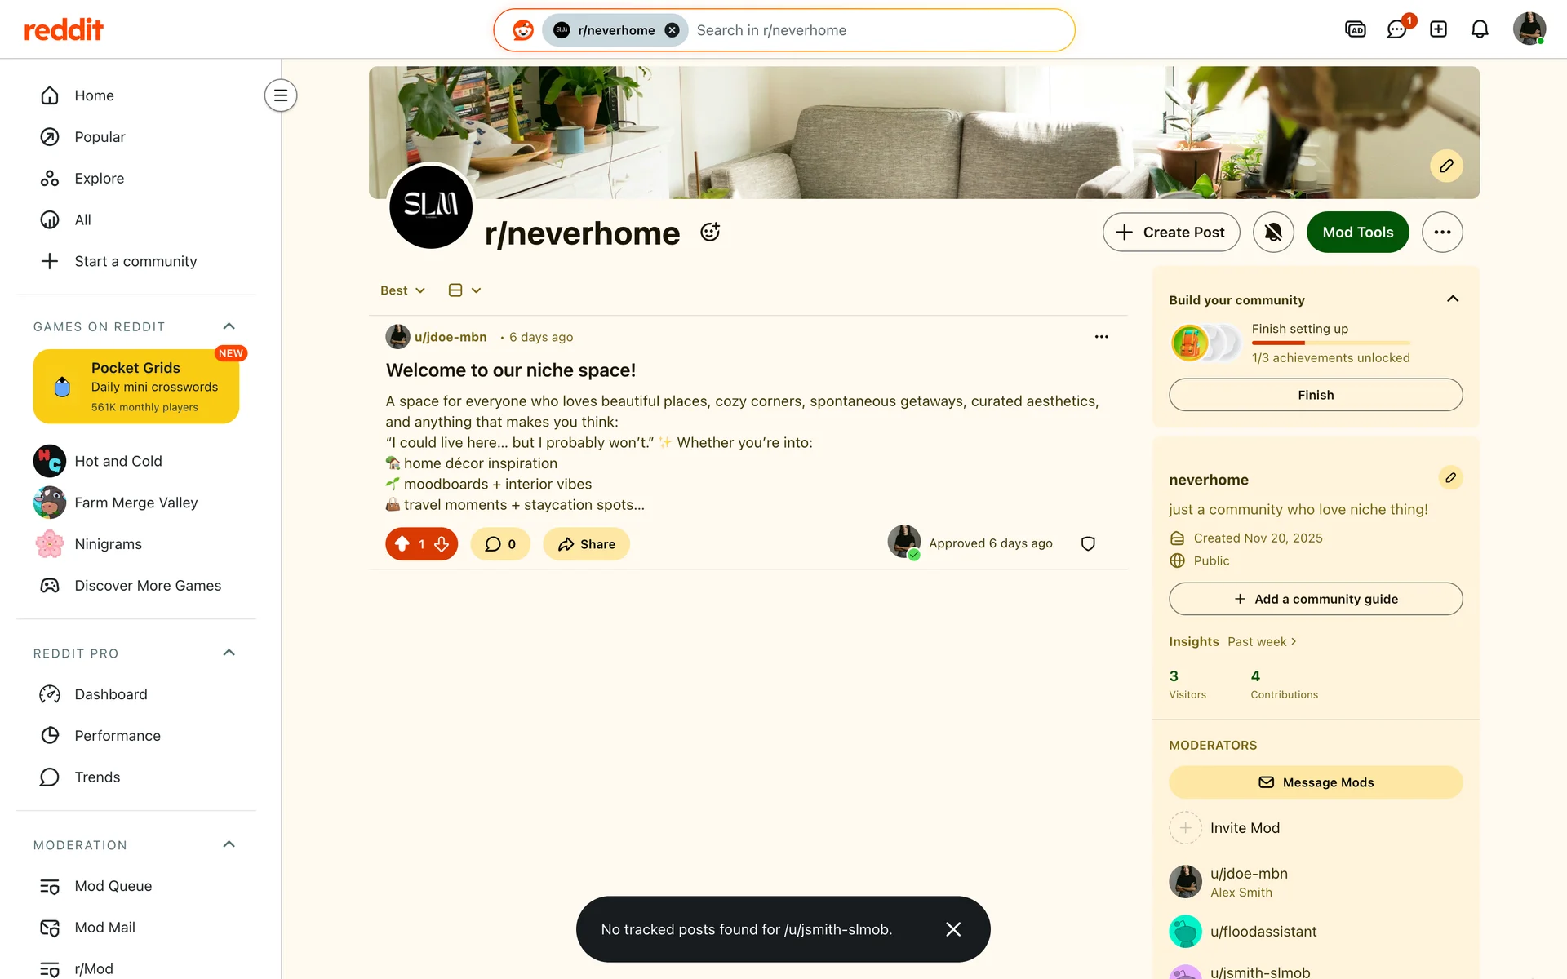Remove r/neverhome search filter chip
Image resolution: width=1567 pixels, height=979 pixels.
[672, 30]
